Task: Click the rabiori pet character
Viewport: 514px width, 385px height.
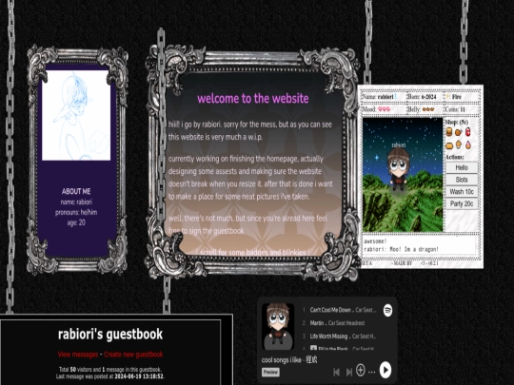Action: pos(398,168)
